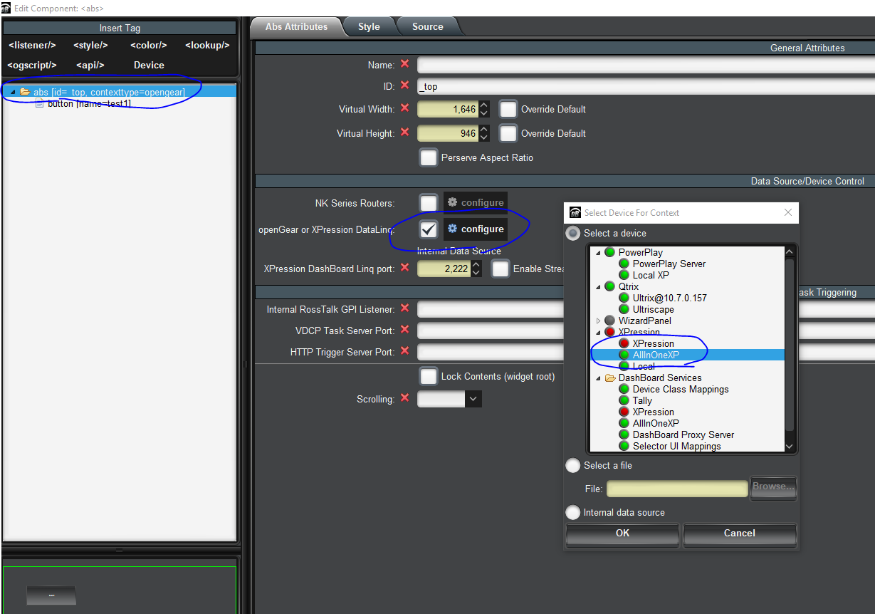Screen dimensions: 875x614
Task: Decrease Virtual Height with the down arrow
Action: 484,137
